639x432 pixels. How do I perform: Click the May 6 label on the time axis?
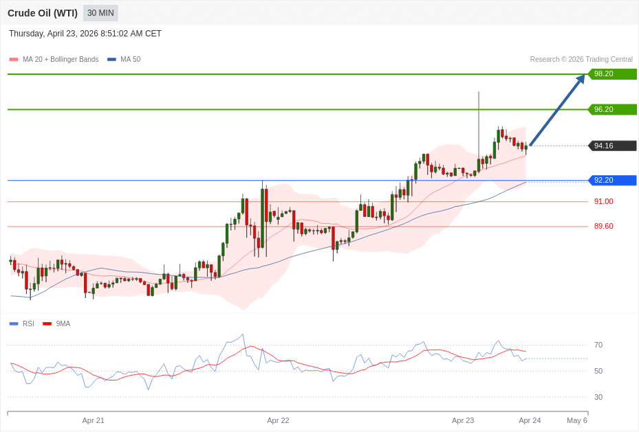576,420
